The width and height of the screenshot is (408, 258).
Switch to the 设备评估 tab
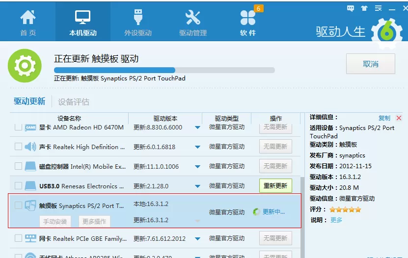(x=74, y=102)
